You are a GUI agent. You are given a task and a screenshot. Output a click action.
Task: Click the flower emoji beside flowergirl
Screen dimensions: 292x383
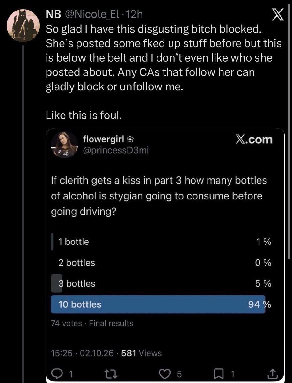click(130, 139)
